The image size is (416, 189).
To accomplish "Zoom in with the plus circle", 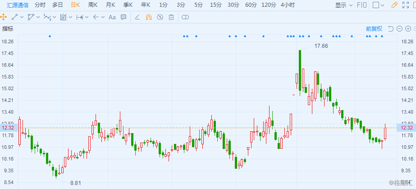I will 408,29.
